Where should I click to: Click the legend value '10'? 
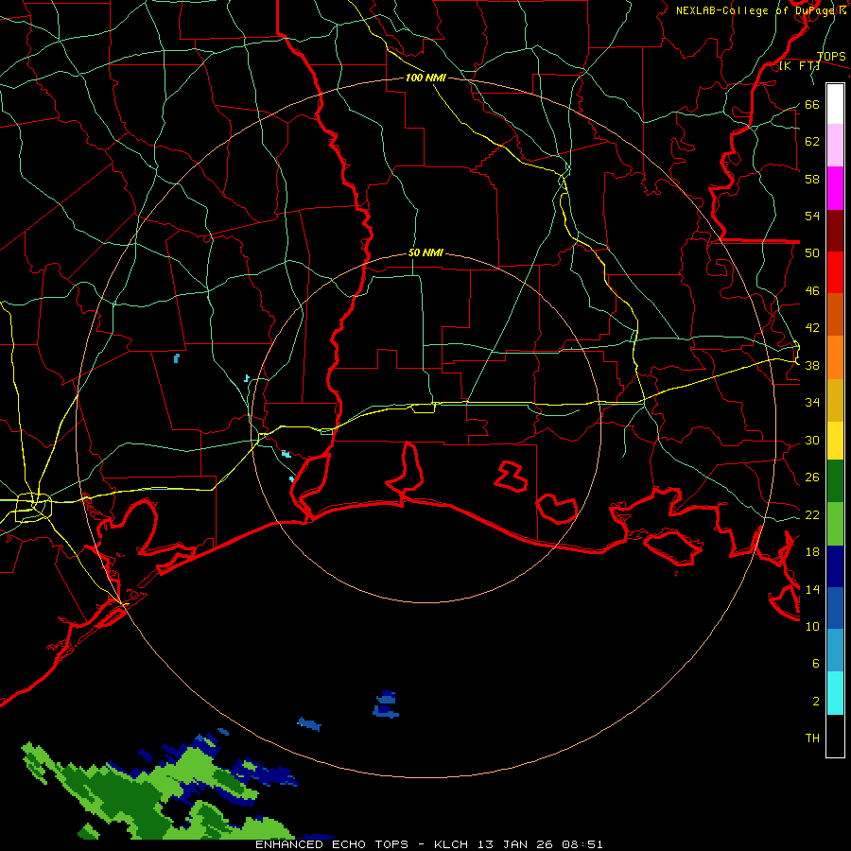[x=812, y=627]
